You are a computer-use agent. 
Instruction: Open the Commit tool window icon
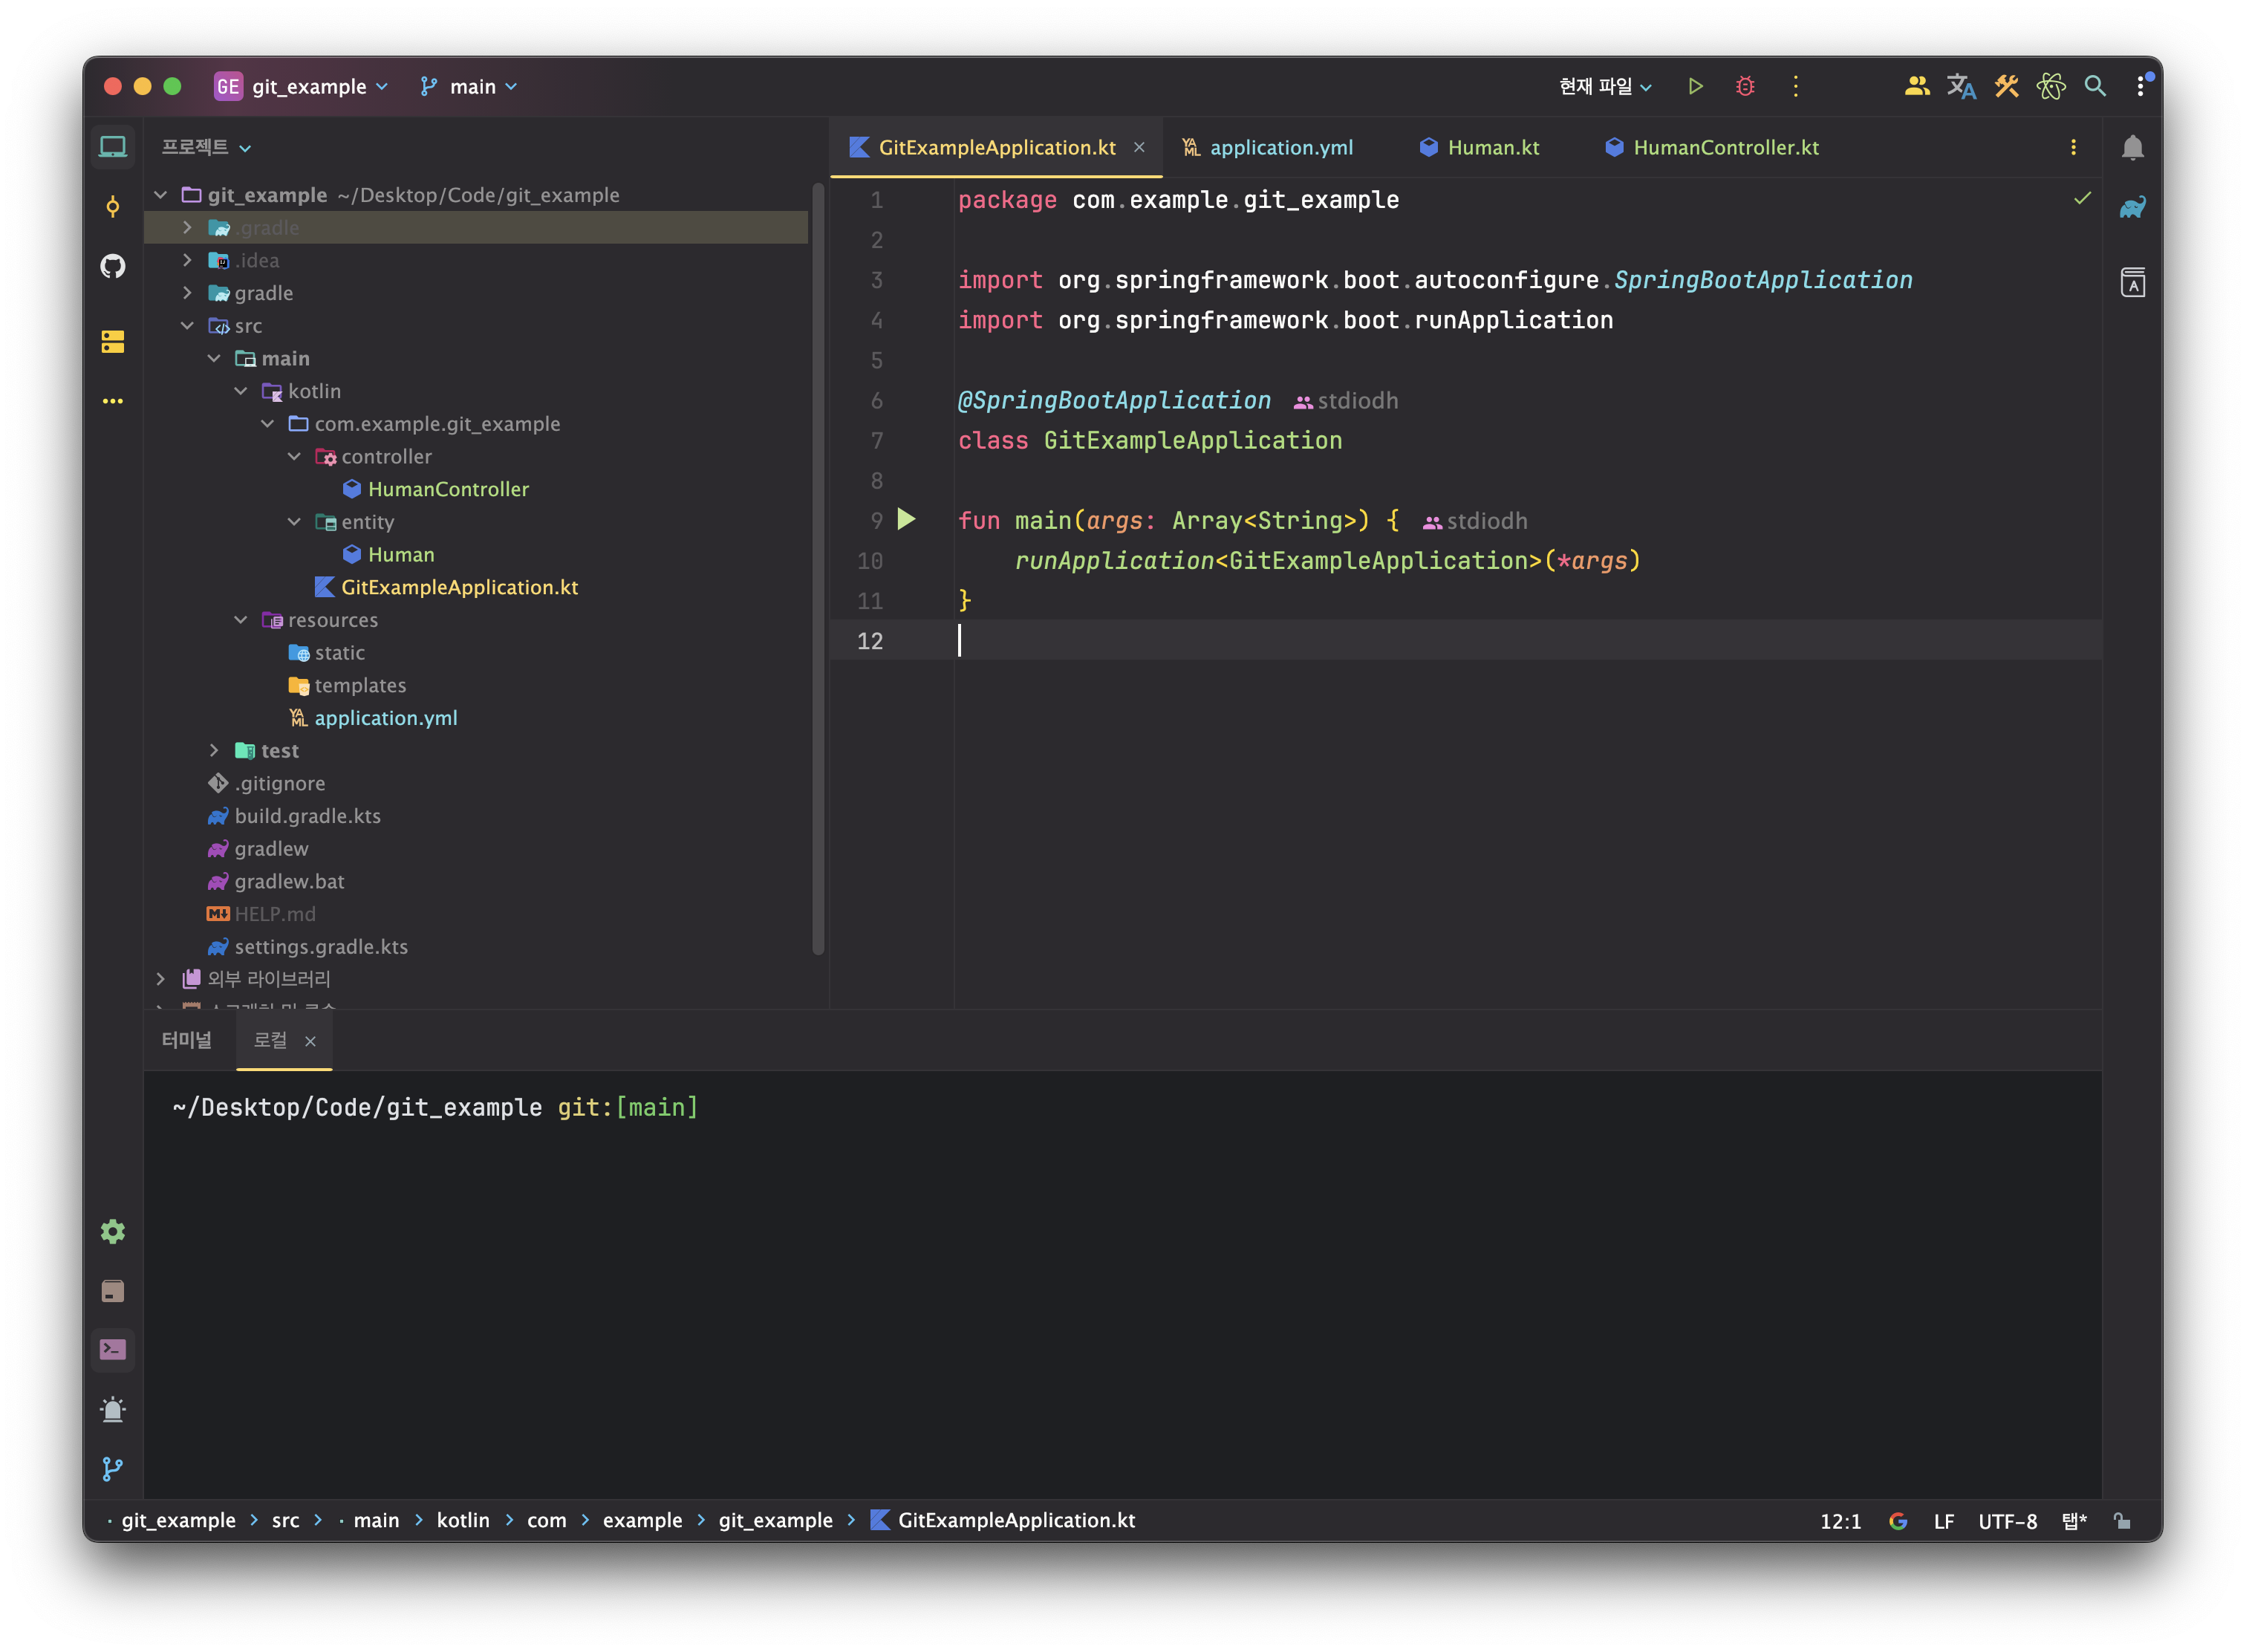coord(113,207)
